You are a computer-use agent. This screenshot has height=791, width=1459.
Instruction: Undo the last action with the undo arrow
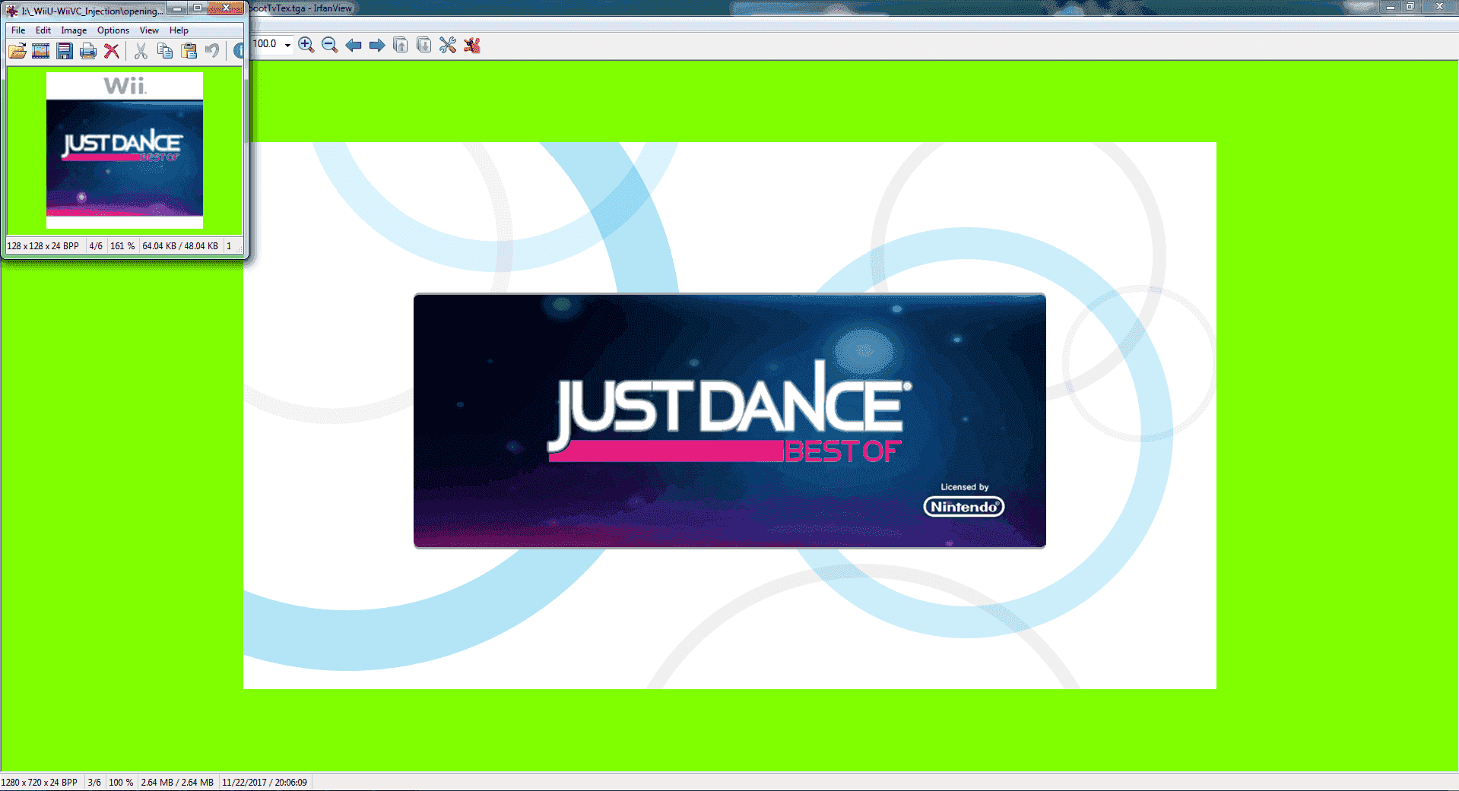point(212,51)
